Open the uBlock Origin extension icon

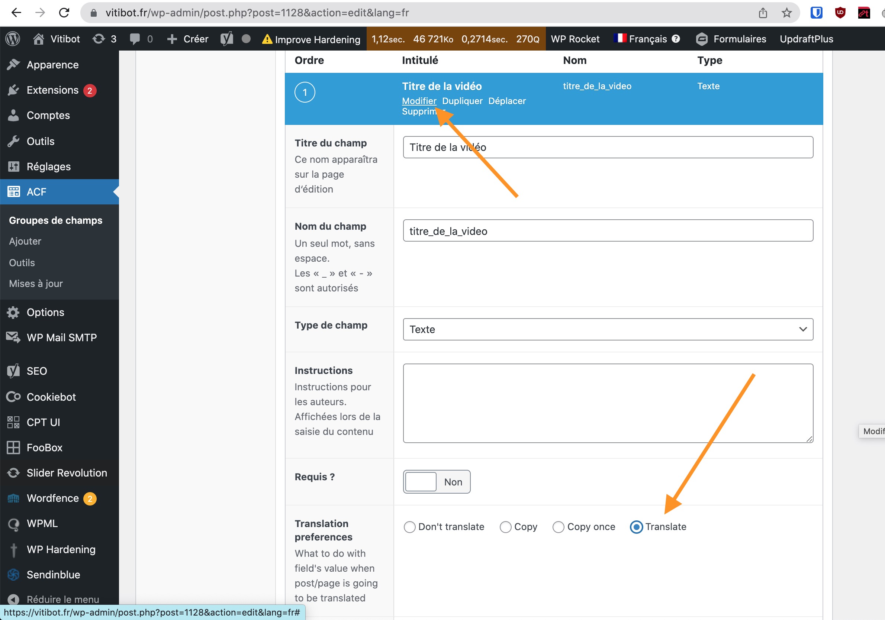point(840,13)
